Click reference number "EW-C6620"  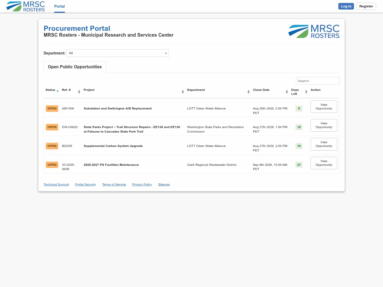(70, 127)
